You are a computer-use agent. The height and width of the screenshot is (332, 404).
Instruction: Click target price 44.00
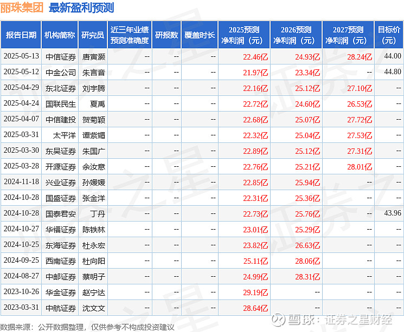pyautogui.click(x=393, y=56)
